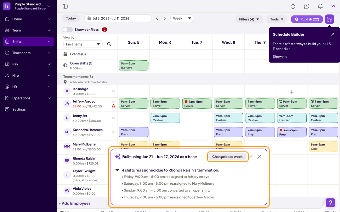Screen dimensions: 340x212
Task: Collapse the reassigned shifts disclosure triangle
Action: coord(117,170)
